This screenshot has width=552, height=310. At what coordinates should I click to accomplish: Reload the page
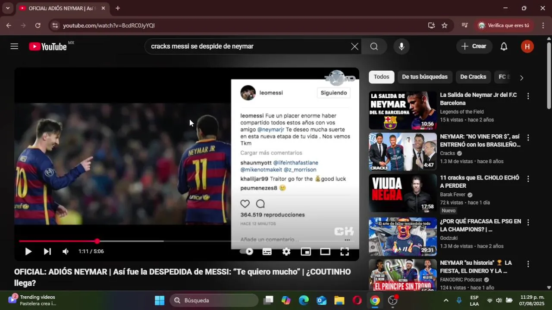coord(38,25)
